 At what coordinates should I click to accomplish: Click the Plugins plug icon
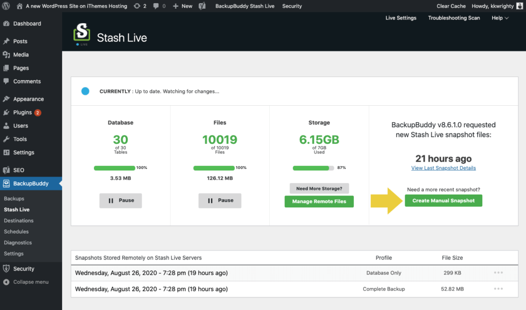coord(6,112)
